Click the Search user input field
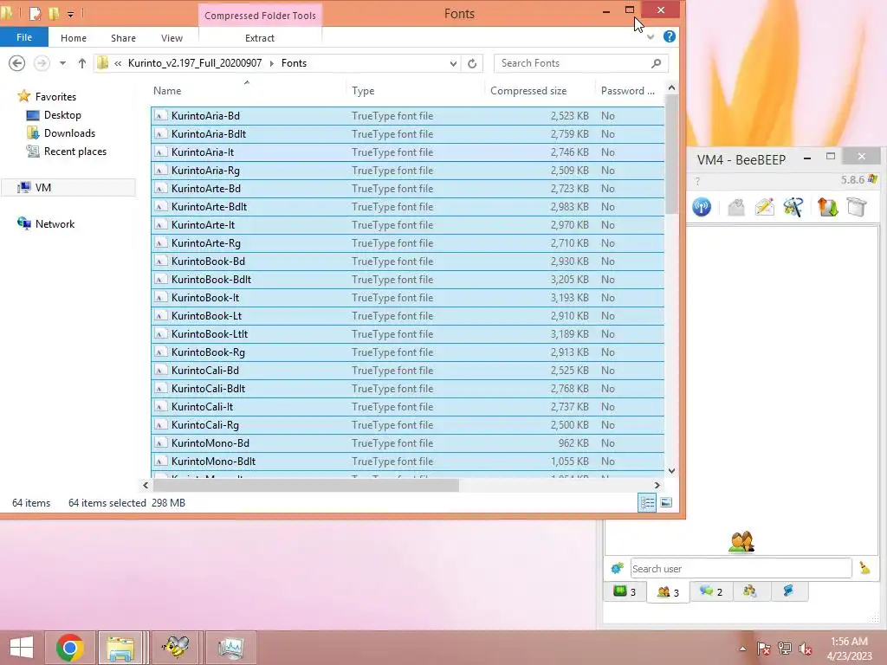The image size is (887, 665). (x=741, y=568)
